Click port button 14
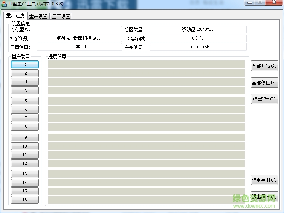This screenshot has height=213, width=284. point(25,183)
